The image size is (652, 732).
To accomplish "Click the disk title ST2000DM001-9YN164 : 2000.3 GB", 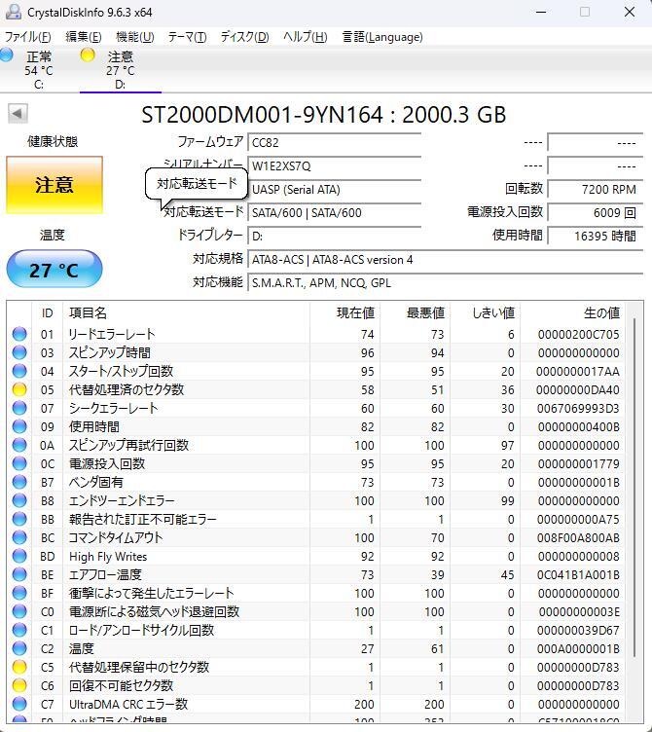I will pos(323,115).
